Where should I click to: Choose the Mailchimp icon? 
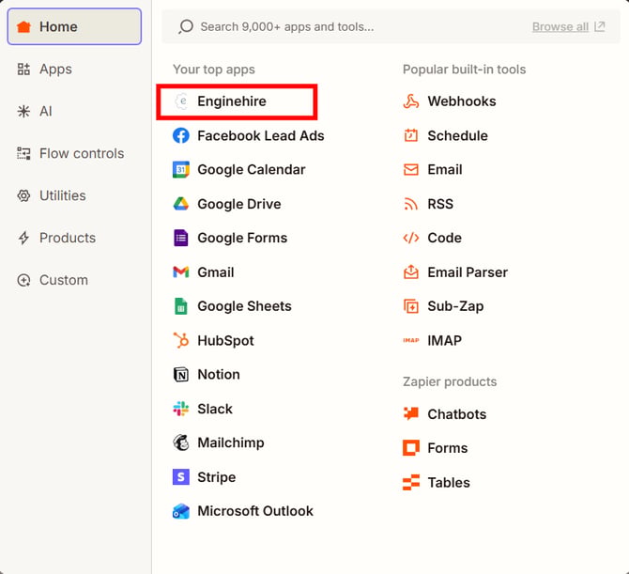181,442
